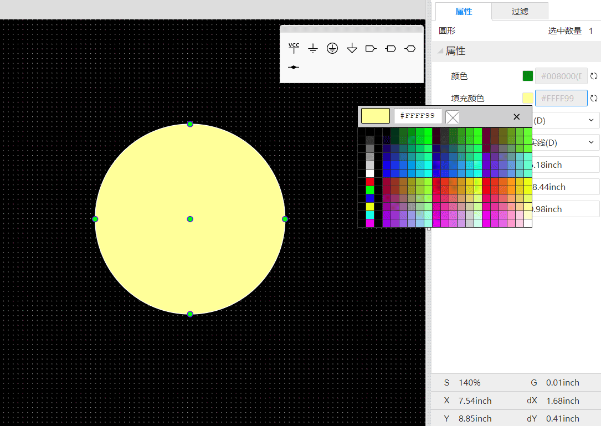Select the GND ground symbol tool

[313, 48]
